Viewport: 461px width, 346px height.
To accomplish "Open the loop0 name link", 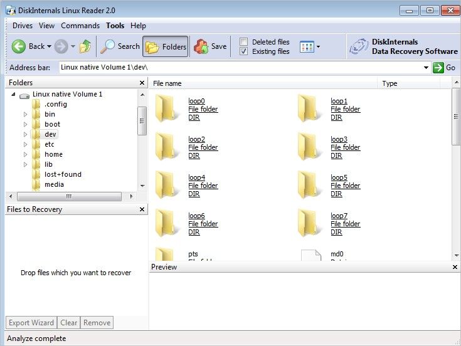I will [197, 101].
